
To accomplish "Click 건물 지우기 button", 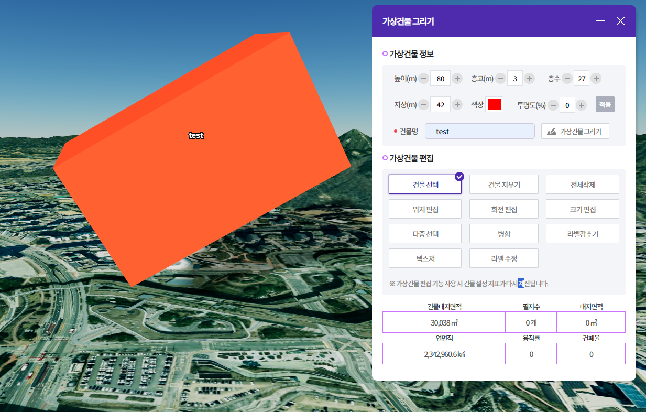I will 504,185.
